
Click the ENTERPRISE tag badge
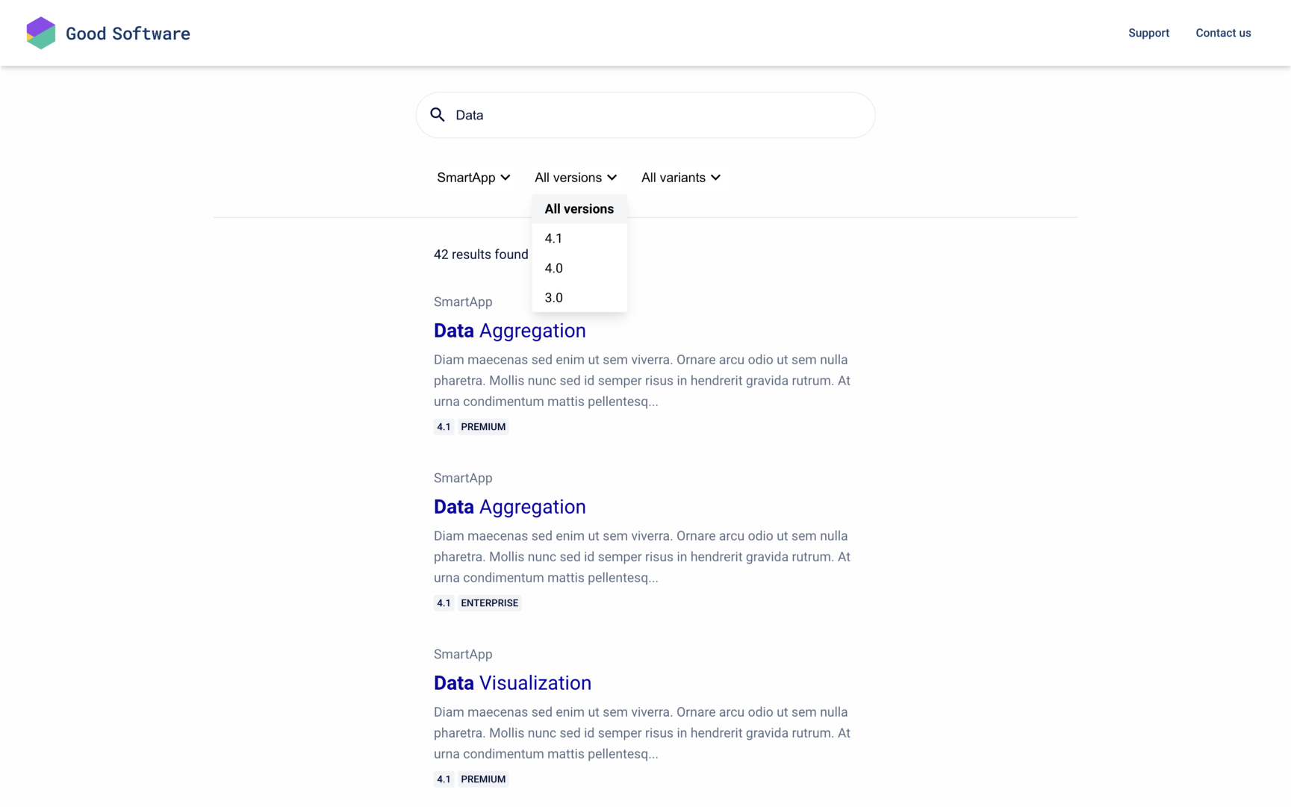[x=489, y=603]
